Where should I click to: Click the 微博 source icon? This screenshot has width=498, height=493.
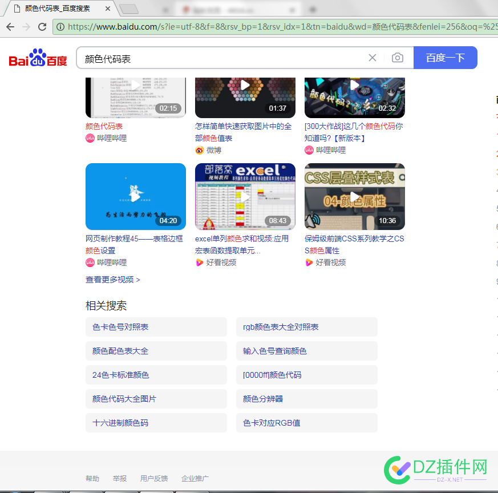point(200,150)
